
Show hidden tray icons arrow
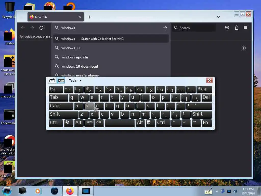click(217, 191)
